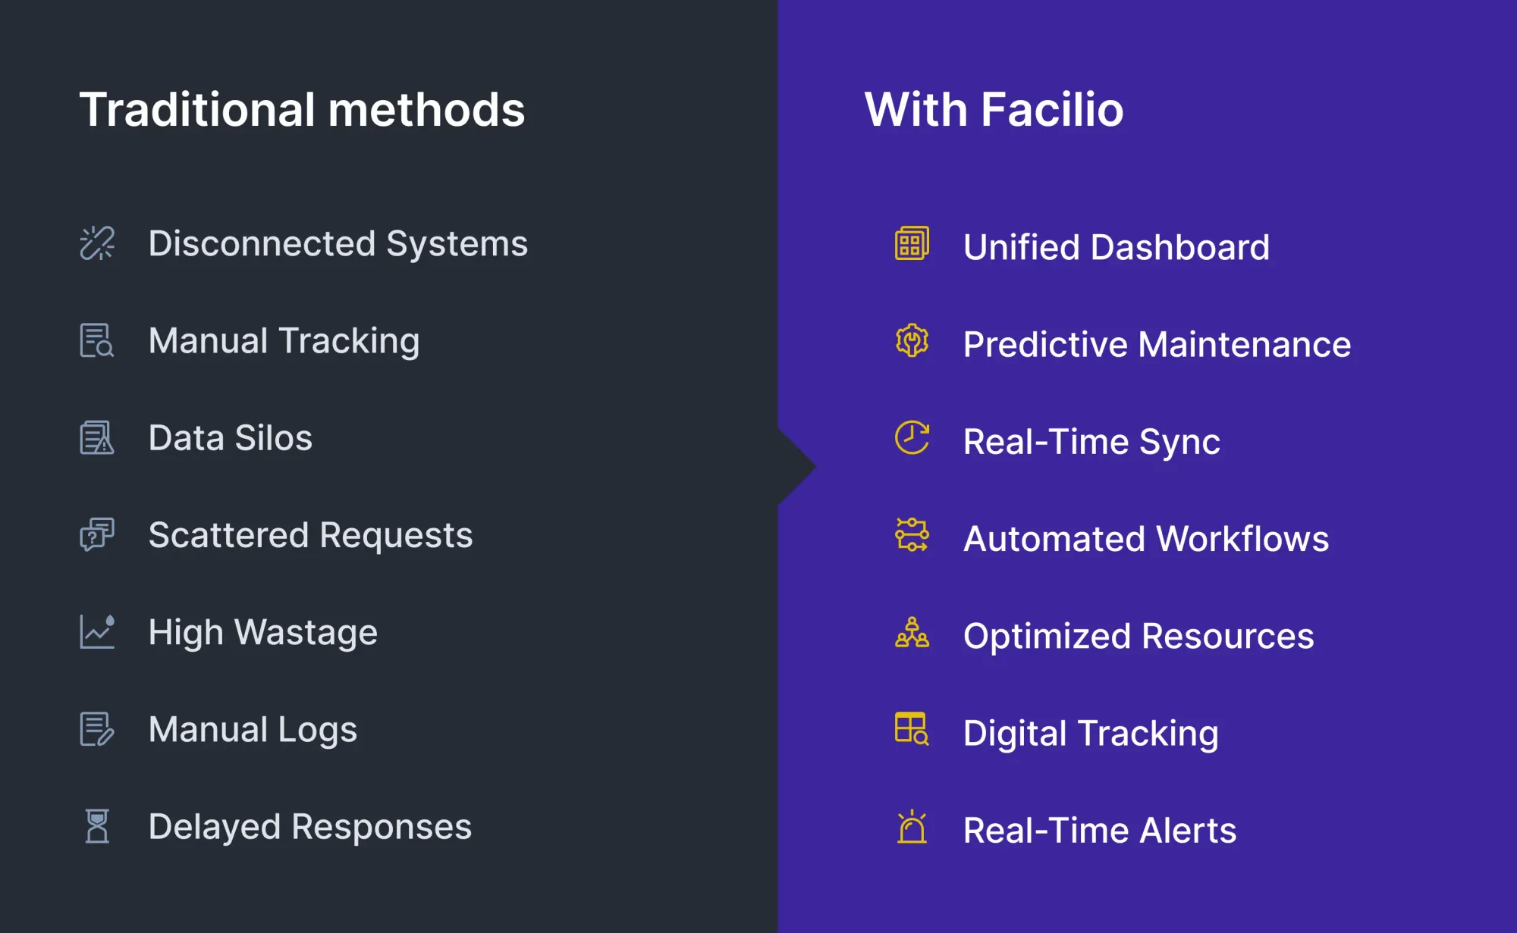
Task: Select the Predictive Maintenance text label
Action: [1157, 344]
